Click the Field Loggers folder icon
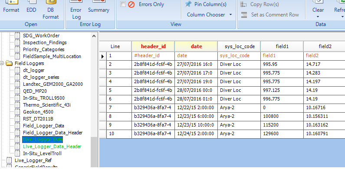345x169 pixels. coord(9,63)
